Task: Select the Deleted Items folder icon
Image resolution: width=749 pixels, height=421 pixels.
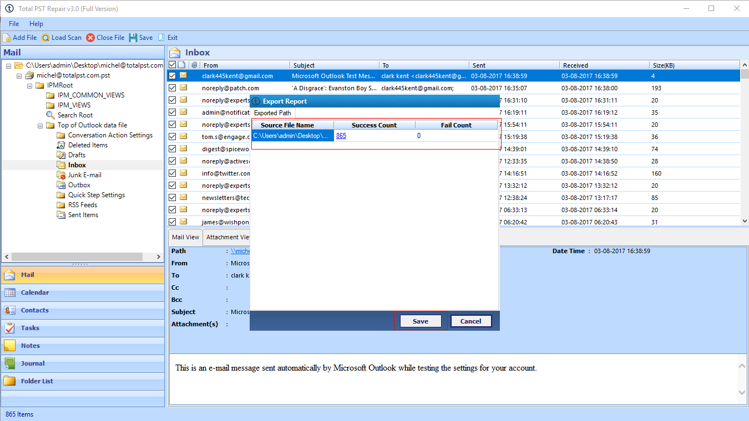Action: (61, 145)
